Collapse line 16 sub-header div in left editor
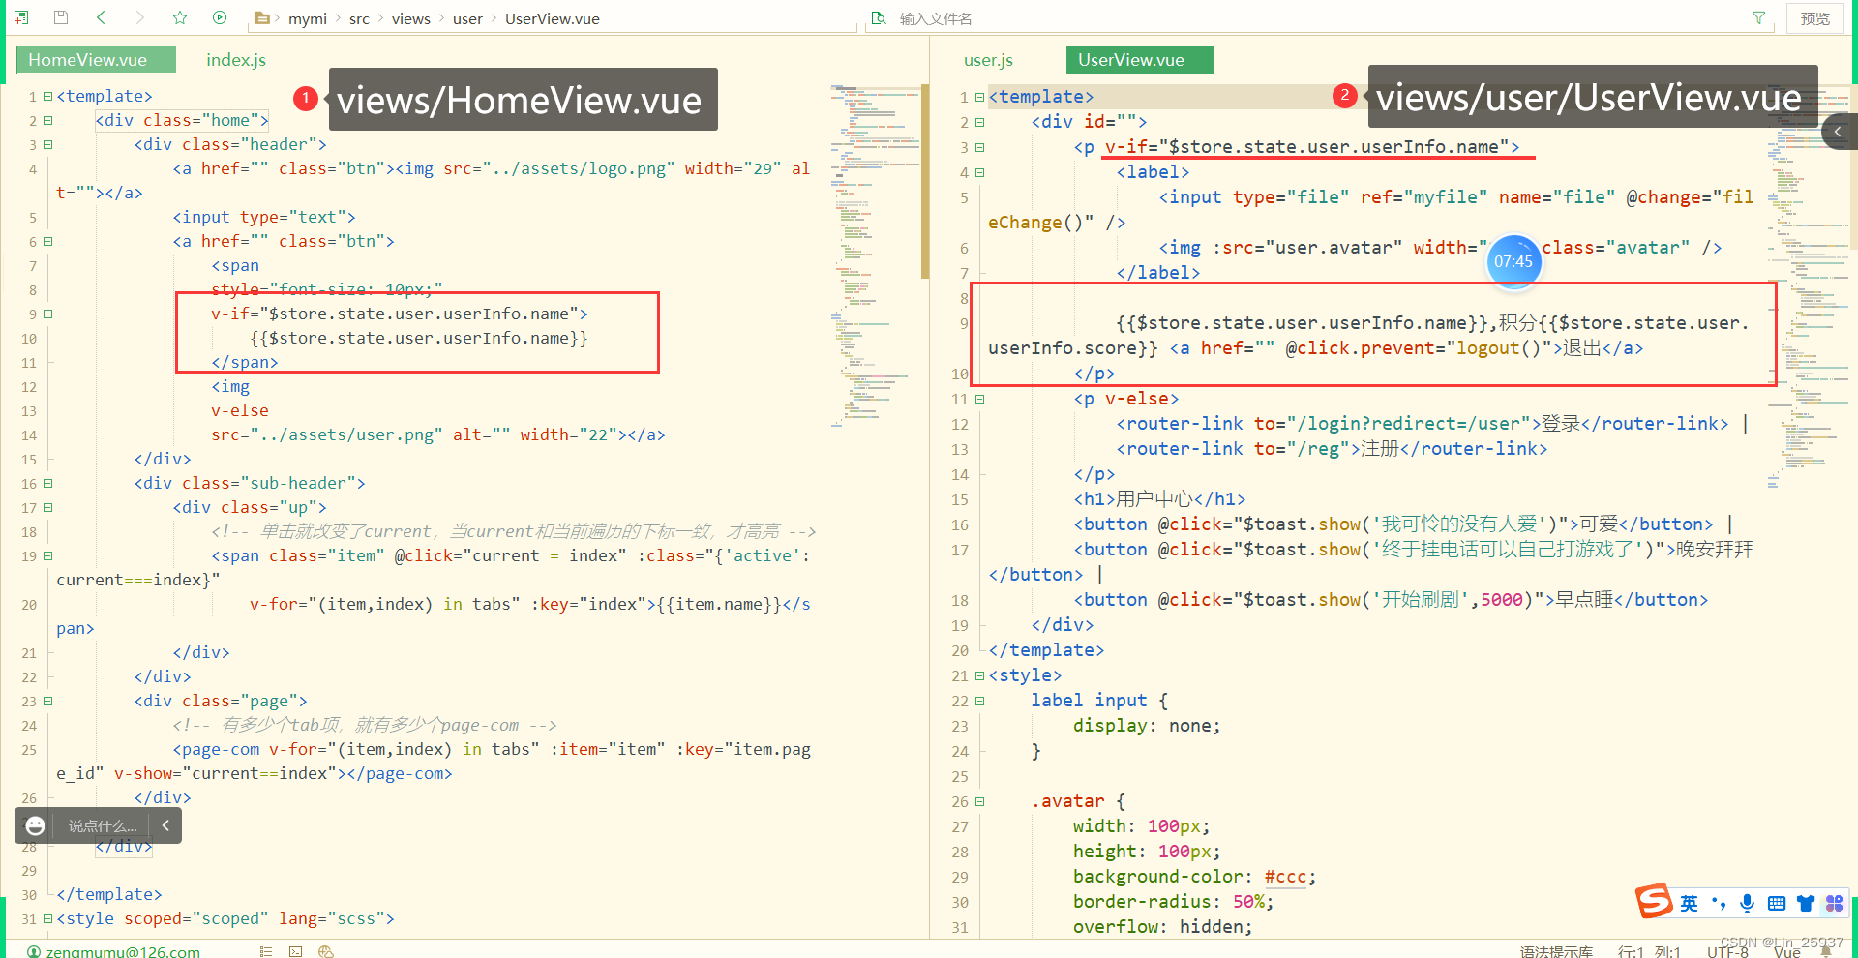1858x958 pixels. click(x=47, y=484)
